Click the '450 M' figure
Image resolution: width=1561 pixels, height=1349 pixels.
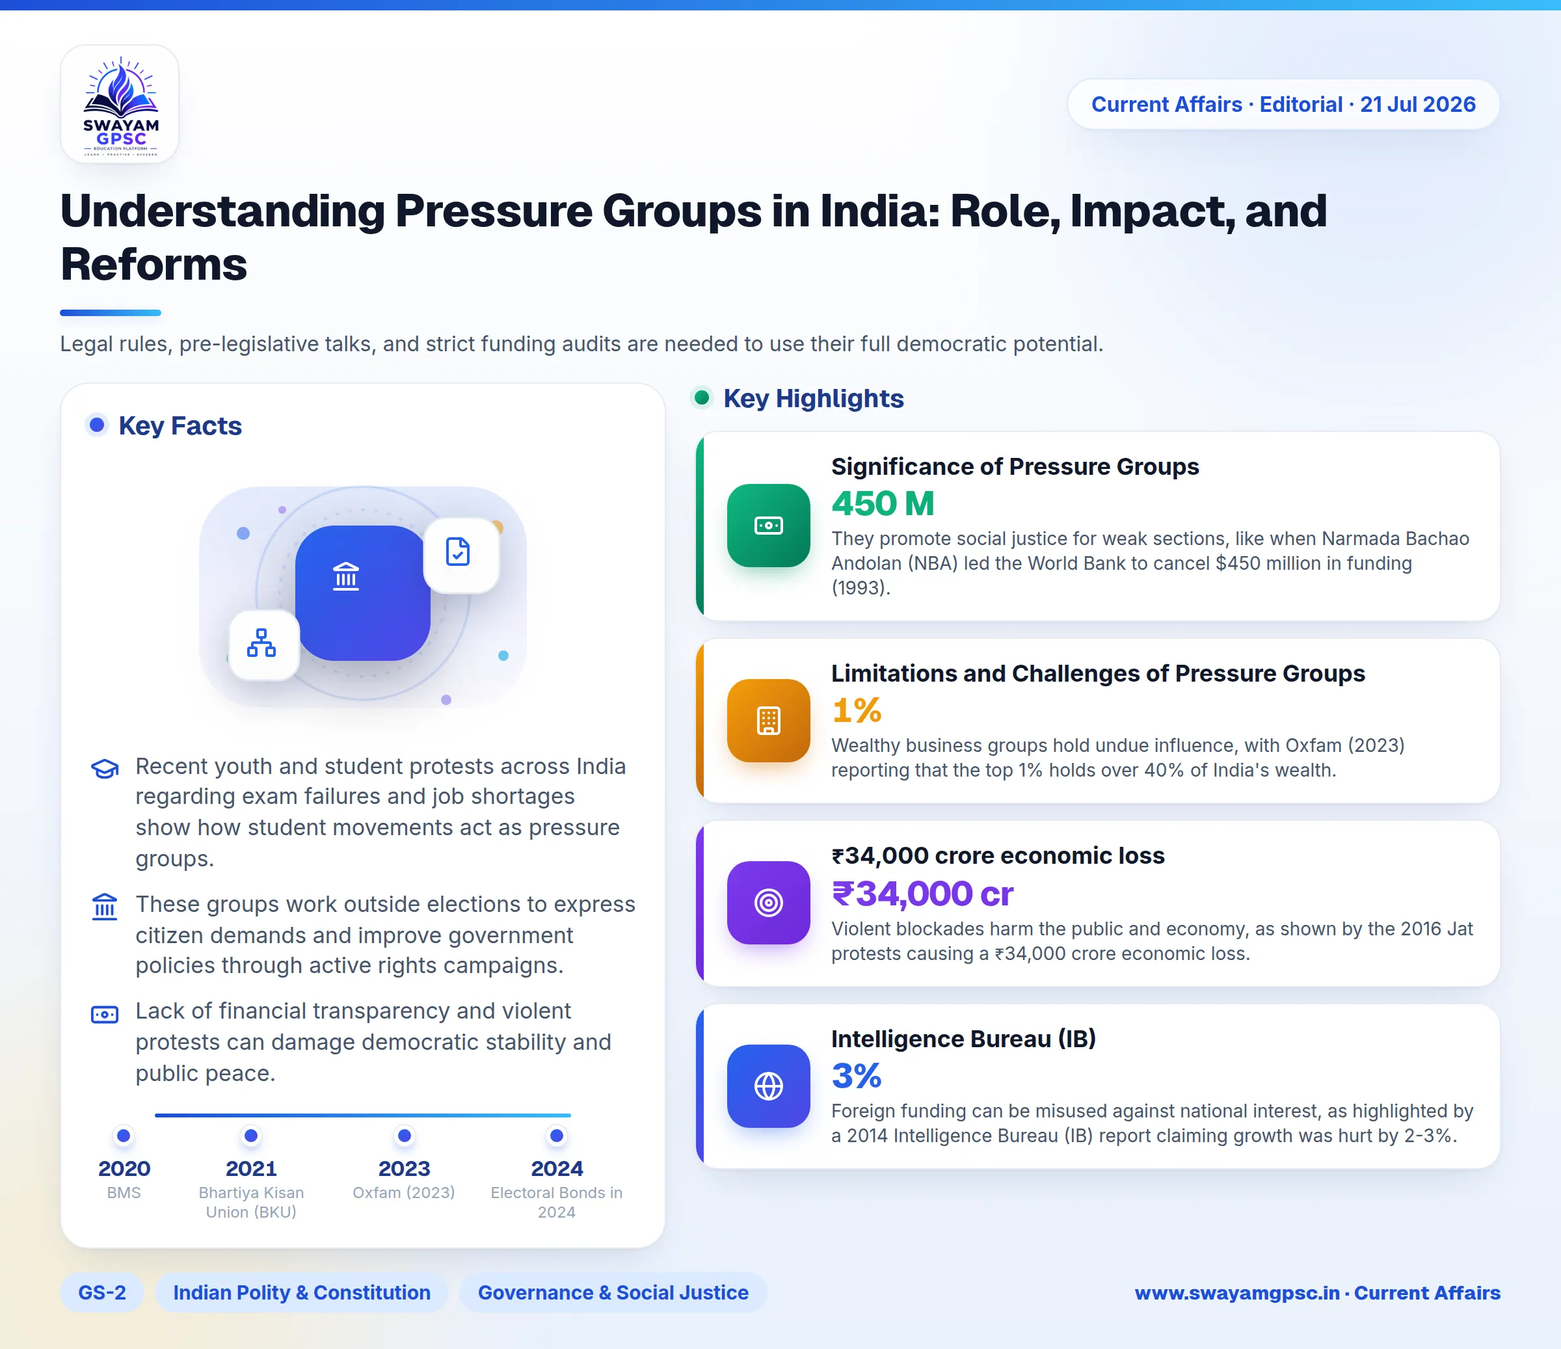(883, 503)
